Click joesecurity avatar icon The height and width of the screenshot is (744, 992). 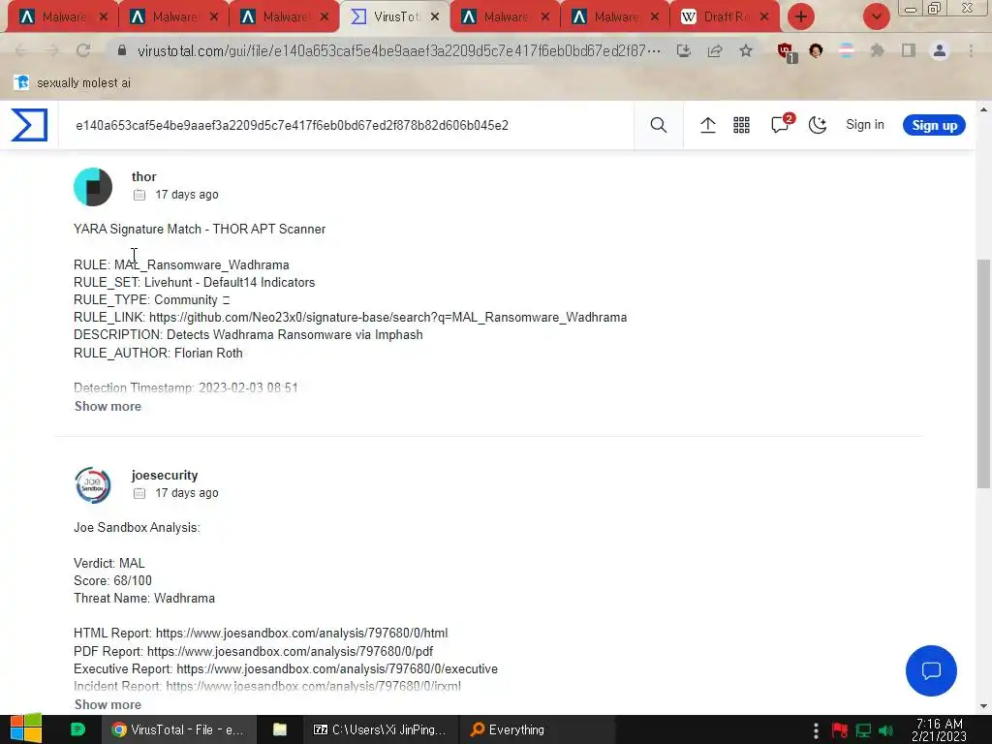93,484
